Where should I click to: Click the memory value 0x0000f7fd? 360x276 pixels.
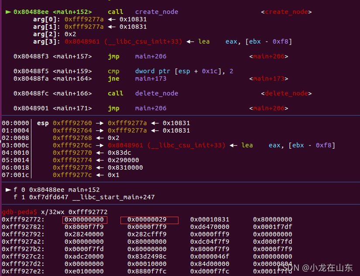(x=84, y=249)
